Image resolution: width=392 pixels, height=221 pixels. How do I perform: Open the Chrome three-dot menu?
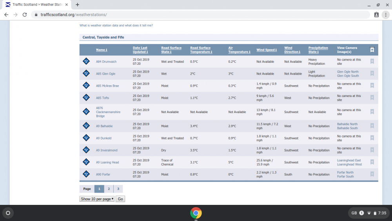pyautogui.click(x=386, y=15)
